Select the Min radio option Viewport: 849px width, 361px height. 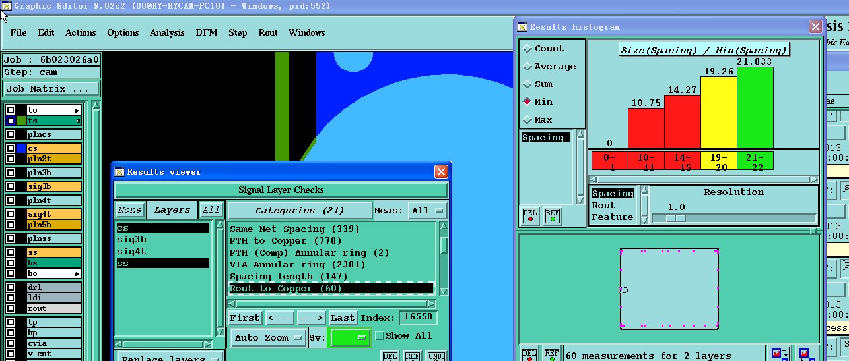[x=527, y=102]
